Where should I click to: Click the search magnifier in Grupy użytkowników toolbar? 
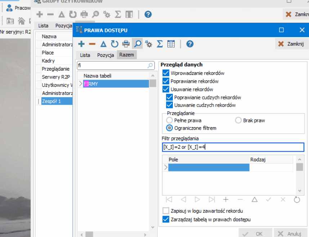click(x=95, y=14)
